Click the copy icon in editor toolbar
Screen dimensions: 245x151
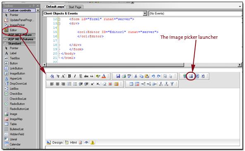[141, 76]
